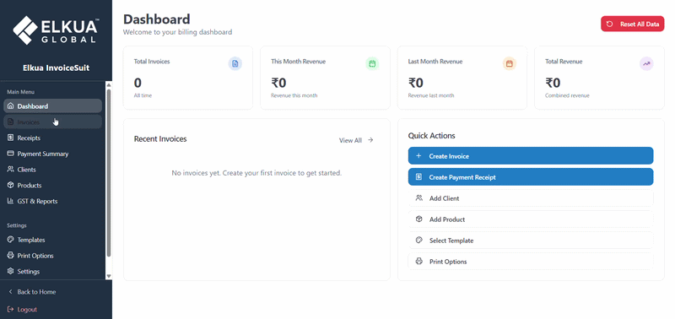Click the Total Revenue trend icon
This screenshot has height=319, width=675.
(646, 63)
